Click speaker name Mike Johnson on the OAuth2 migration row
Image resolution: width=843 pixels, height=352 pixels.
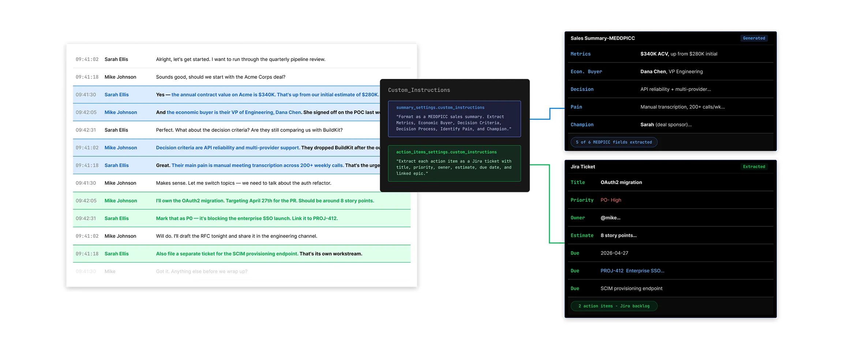121,201
